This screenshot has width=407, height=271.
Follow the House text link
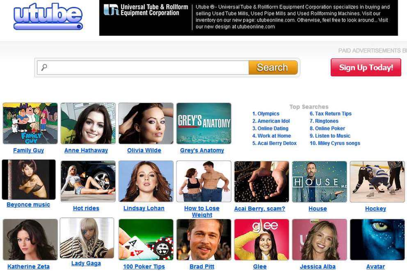point(318,209)
